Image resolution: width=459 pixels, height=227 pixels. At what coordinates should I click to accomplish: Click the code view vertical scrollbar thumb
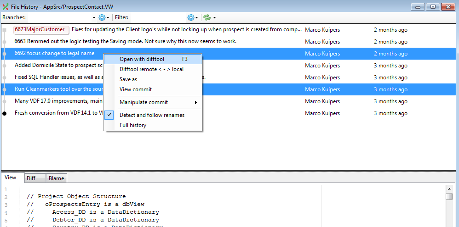coord(449,197)
